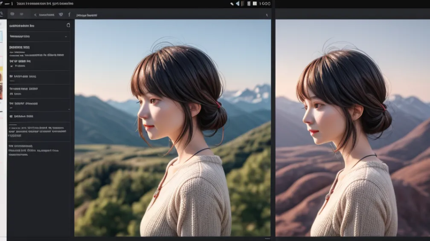The height and width of the screenshot is (241, 430).
Task: Click the first cloud-shaped toolbar icon
Action: (12, 14)
